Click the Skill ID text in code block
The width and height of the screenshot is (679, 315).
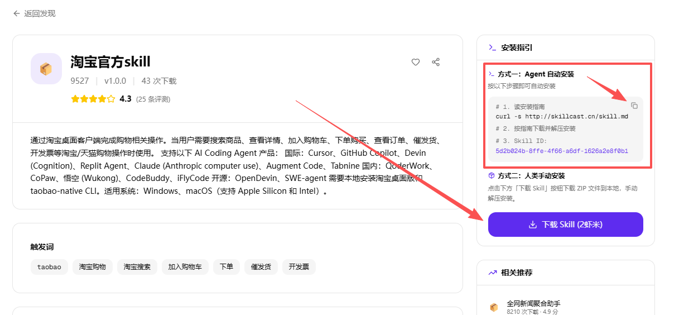(x=561, y=151)
